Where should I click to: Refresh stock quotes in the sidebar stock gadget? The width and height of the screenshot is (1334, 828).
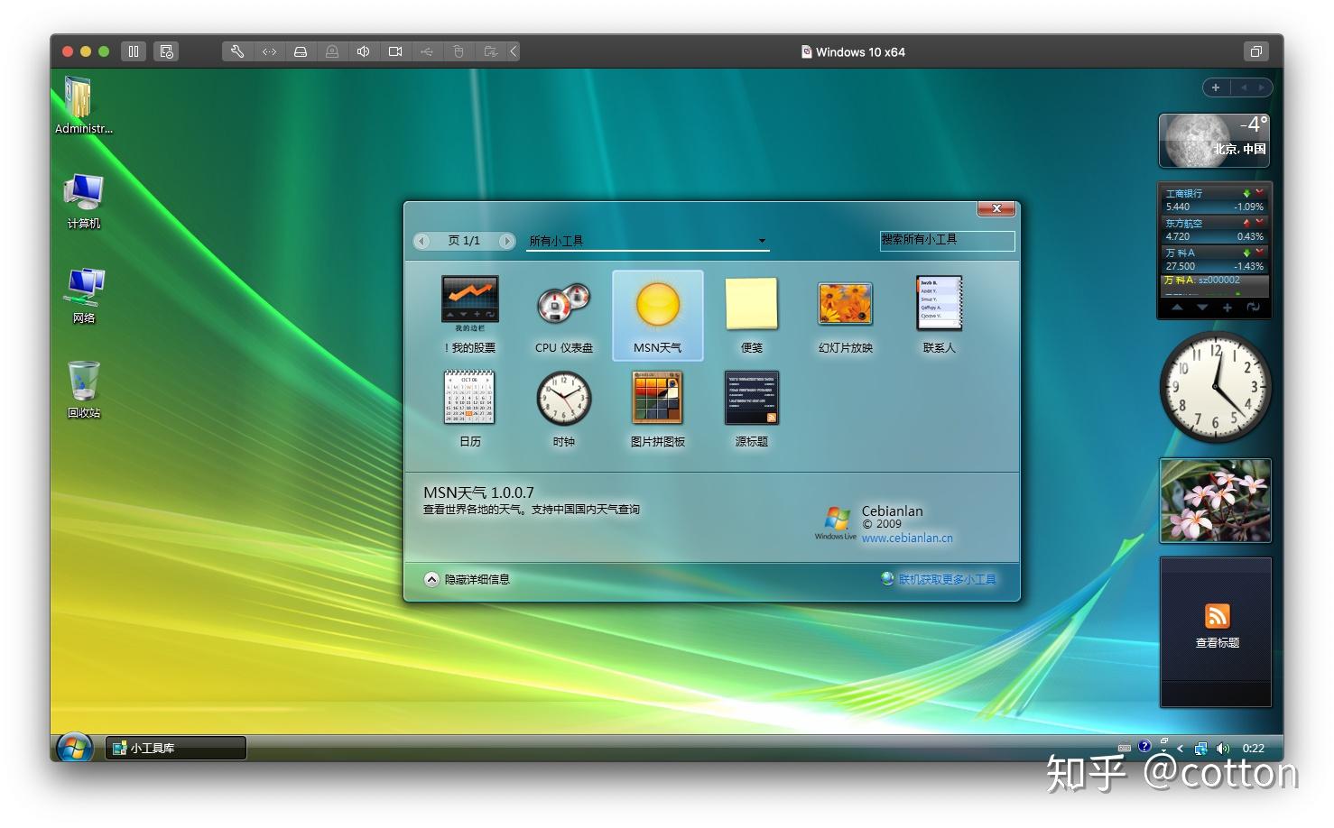1254,308
